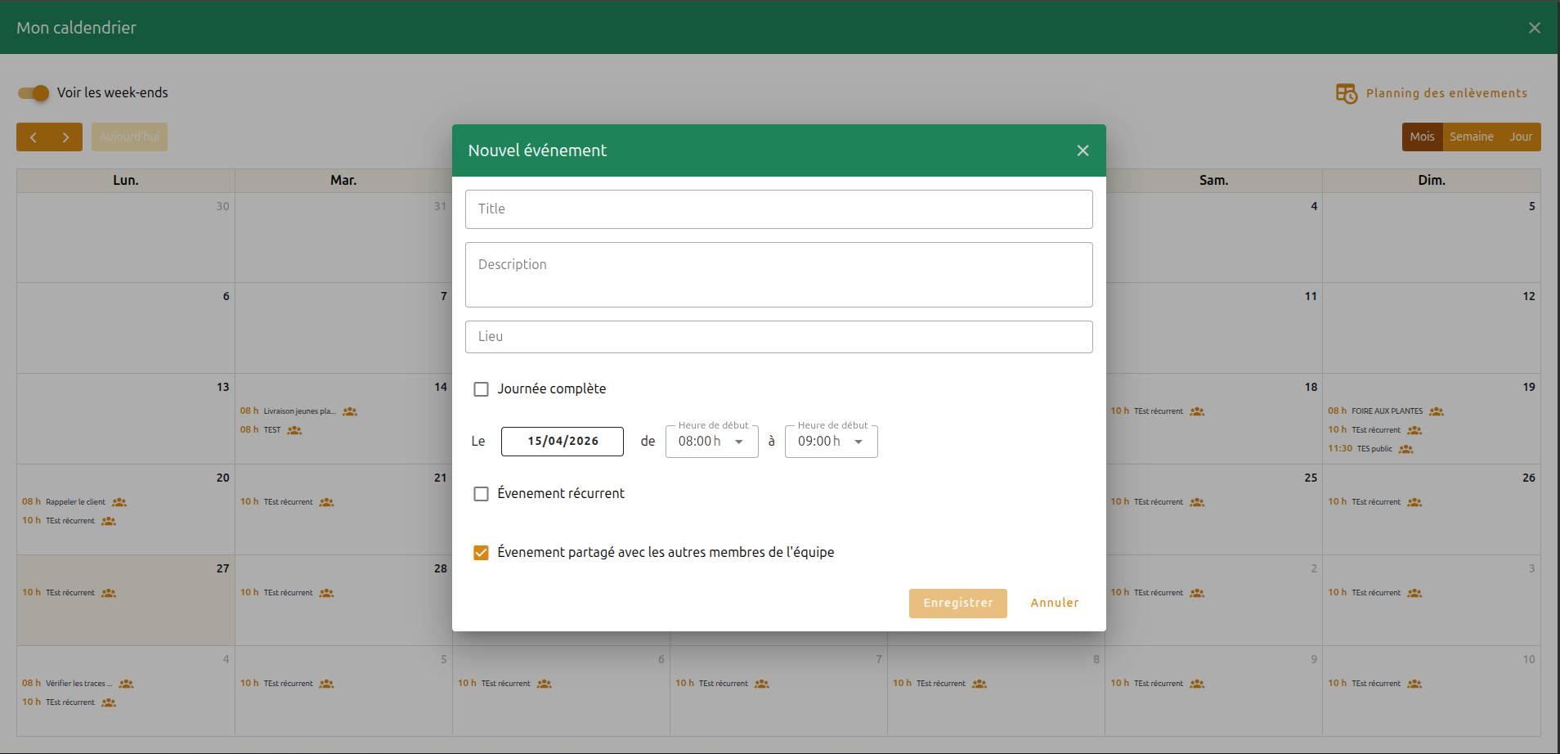Image resolution: width=1560 pixels, height=754 pixels.
Task: Click the Annuler button
Action: [1054, 604]
